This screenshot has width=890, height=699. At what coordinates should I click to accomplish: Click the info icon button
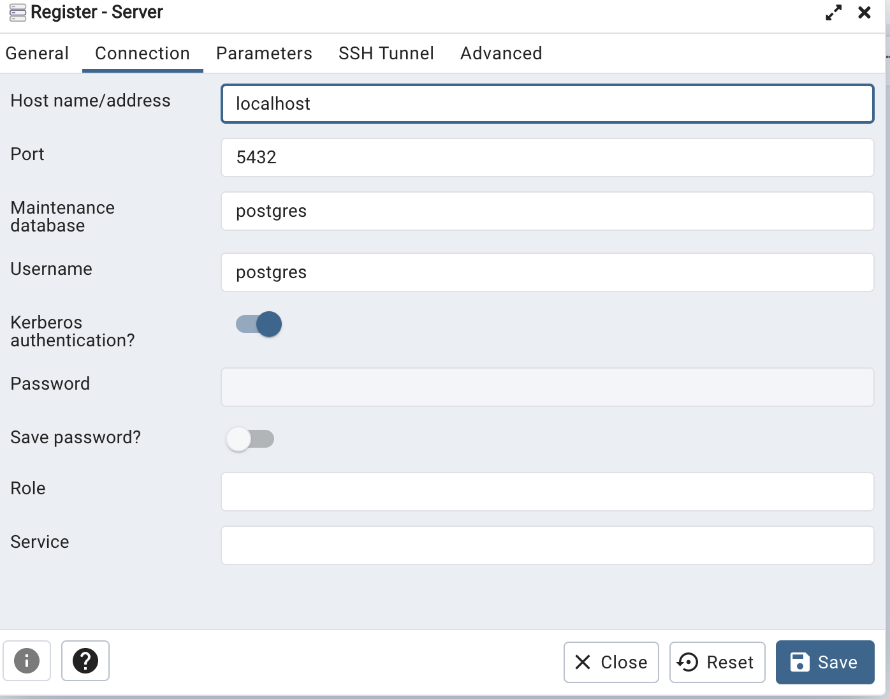pos(27,661)
